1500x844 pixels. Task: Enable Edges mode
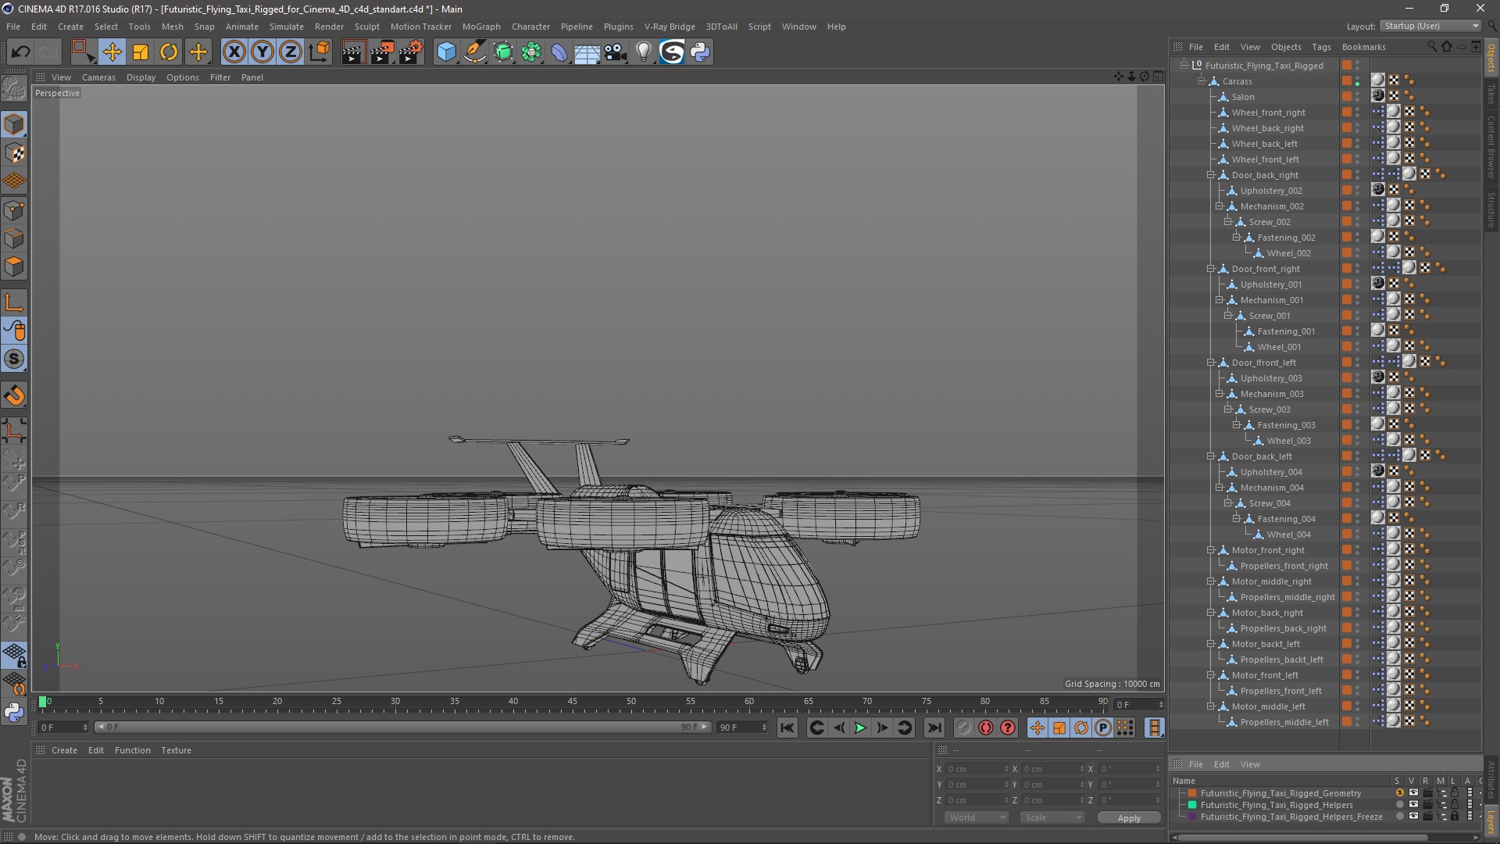[x=14, y=238]
